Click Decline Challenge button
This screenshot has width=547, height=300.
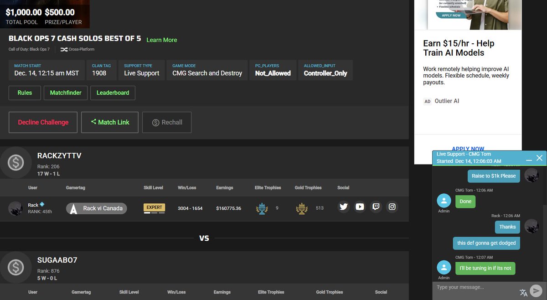point(43,122)
